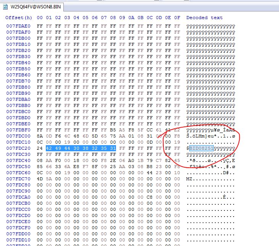The image size is (279, 246).
Task: Click byte 24 in row 007FDC20
Action: (40, 148)
